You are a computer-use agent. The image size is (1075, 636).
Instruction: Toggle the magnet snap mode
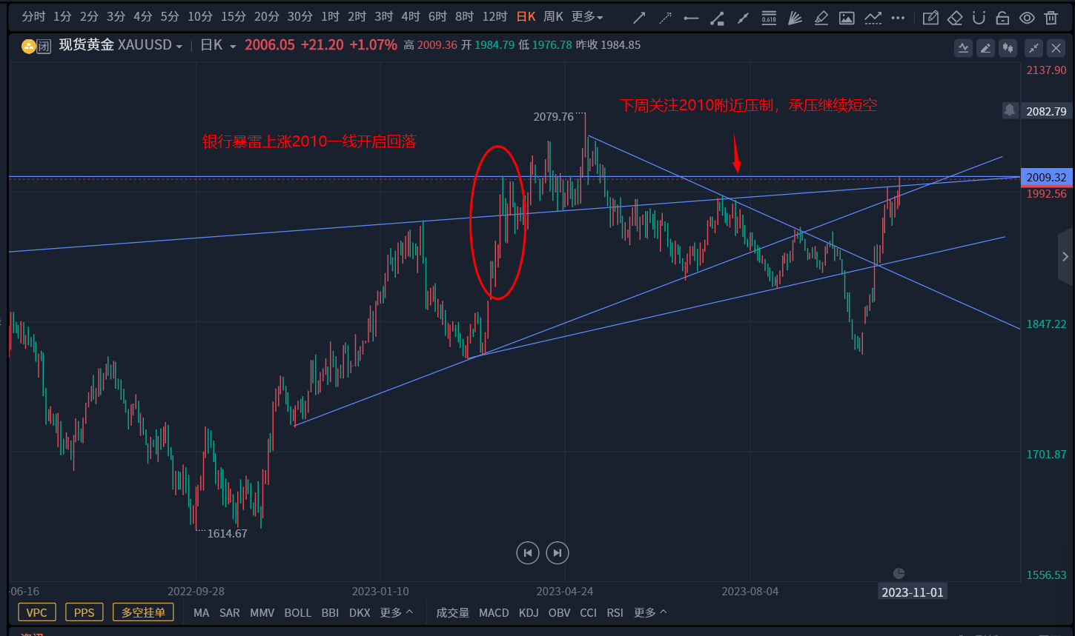point(979,17)
